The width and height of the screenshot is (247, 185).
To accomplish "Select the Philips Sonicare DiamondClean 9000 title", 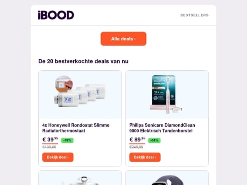I will (162, 128).
